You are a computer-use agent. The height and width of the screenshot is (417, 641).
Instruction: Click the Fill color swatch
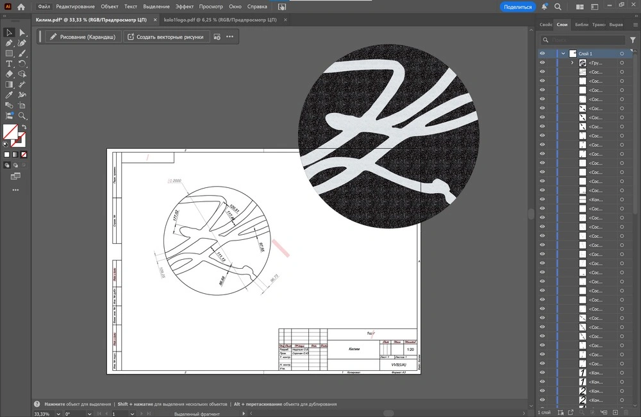coord(10,132)
